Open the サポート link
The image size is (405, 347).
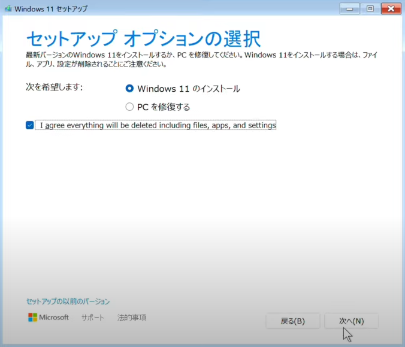(x=92, y=318)
